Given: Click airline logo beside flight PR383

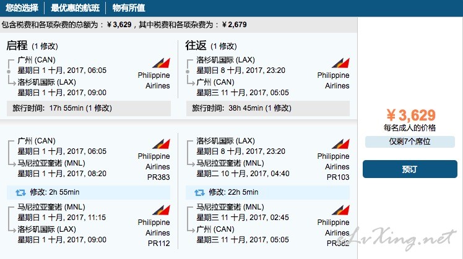Looking at the screenshot, I should pos(161,143).
